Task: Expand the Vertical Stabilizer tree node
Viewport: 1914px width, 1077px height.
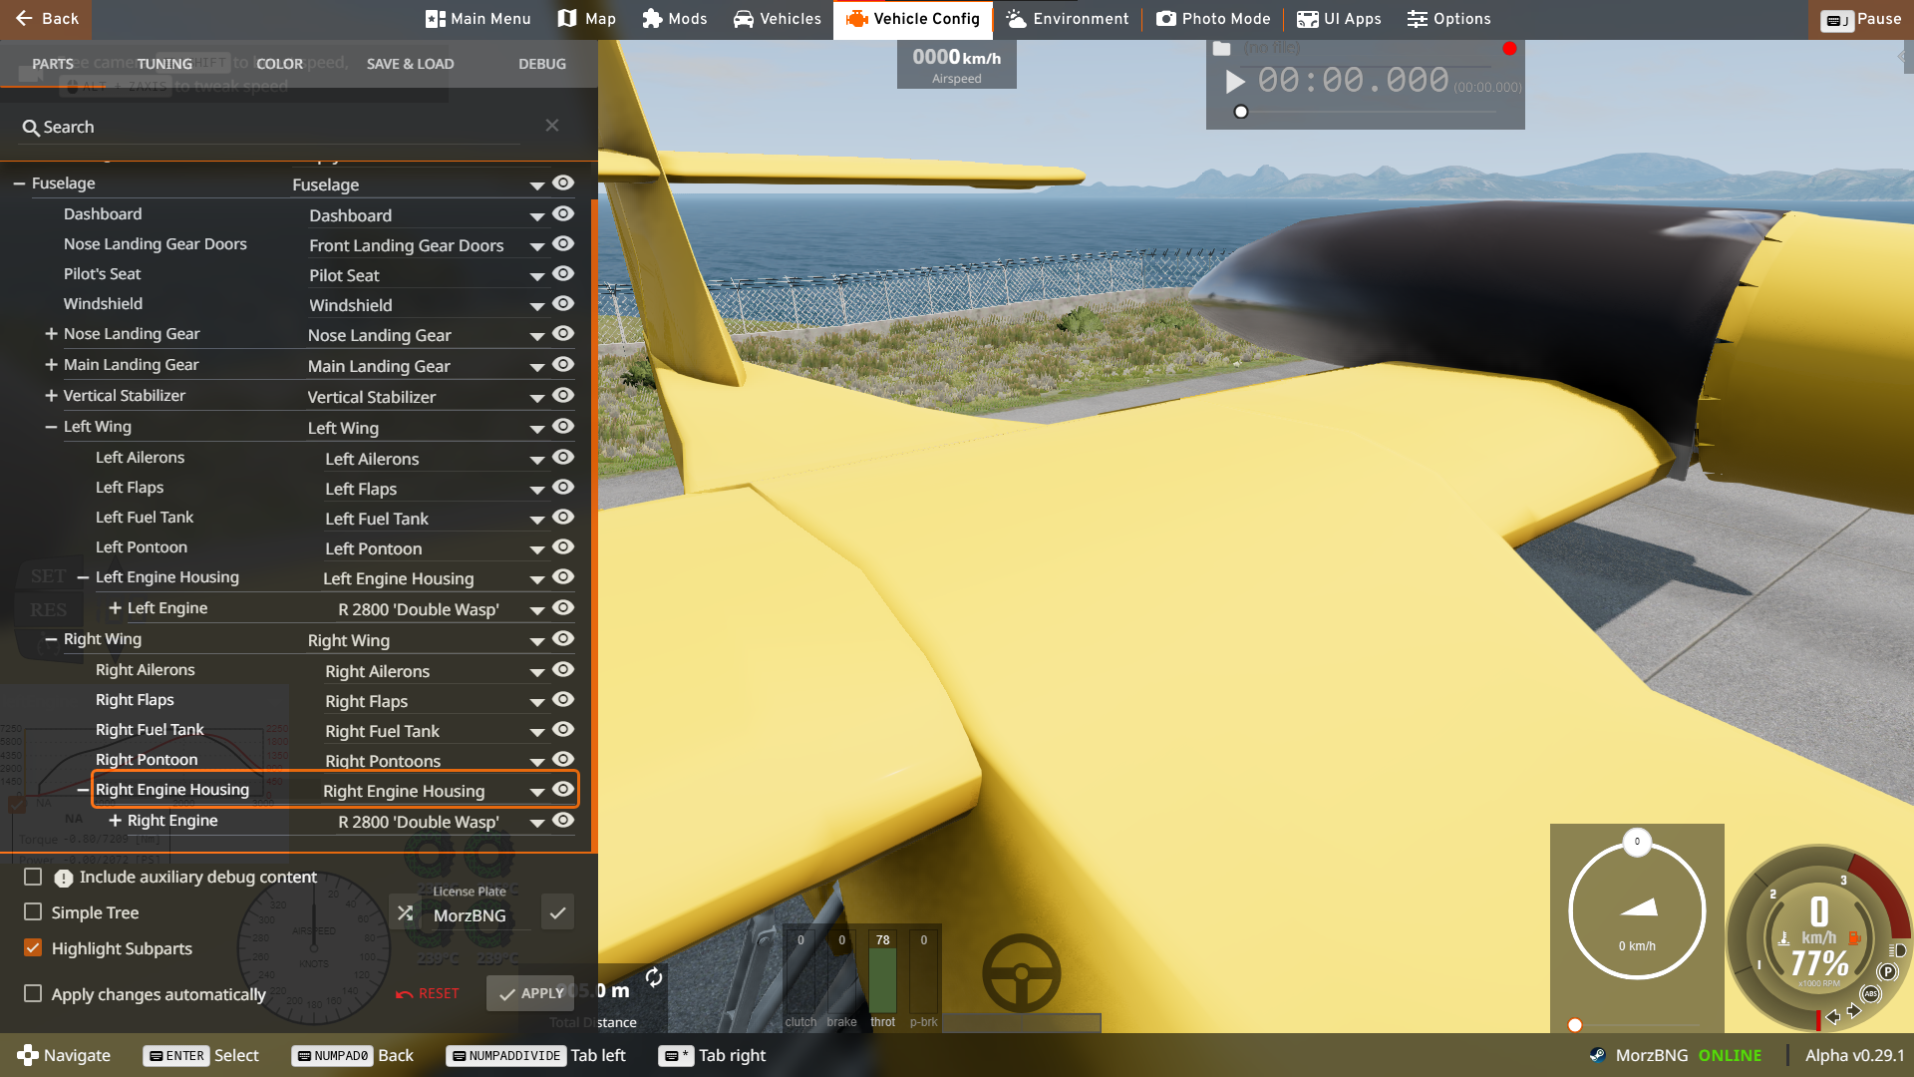Action: (x=51, y=396)
